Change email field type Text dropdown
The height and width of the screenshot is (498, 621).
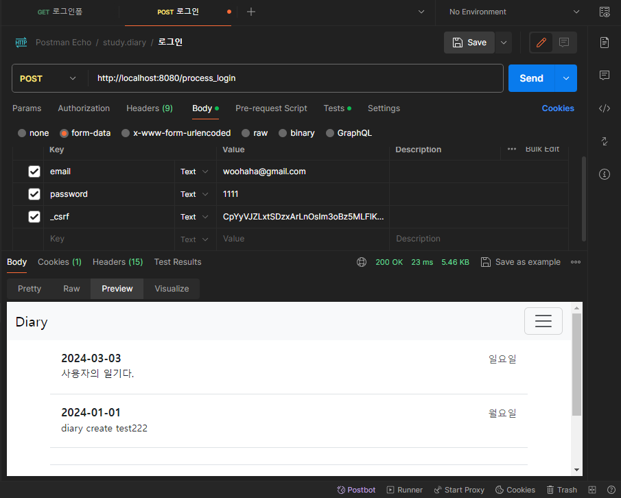point(194,171)
